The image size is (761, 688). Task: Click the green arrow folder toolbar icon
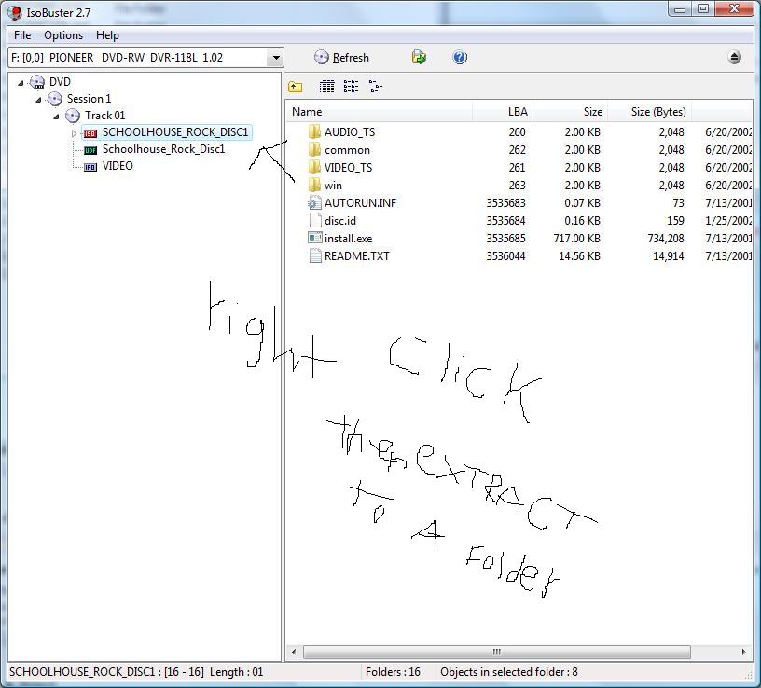419,57
